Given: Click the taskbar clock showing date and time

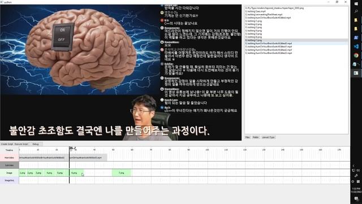Looking at the screenshot, I should tap(356, 190).
